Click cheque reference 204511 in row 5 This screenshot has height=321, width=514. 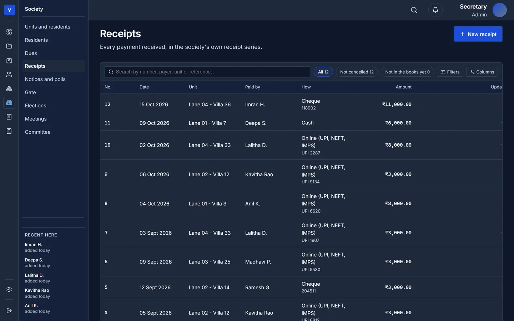(x=309, y=291)
